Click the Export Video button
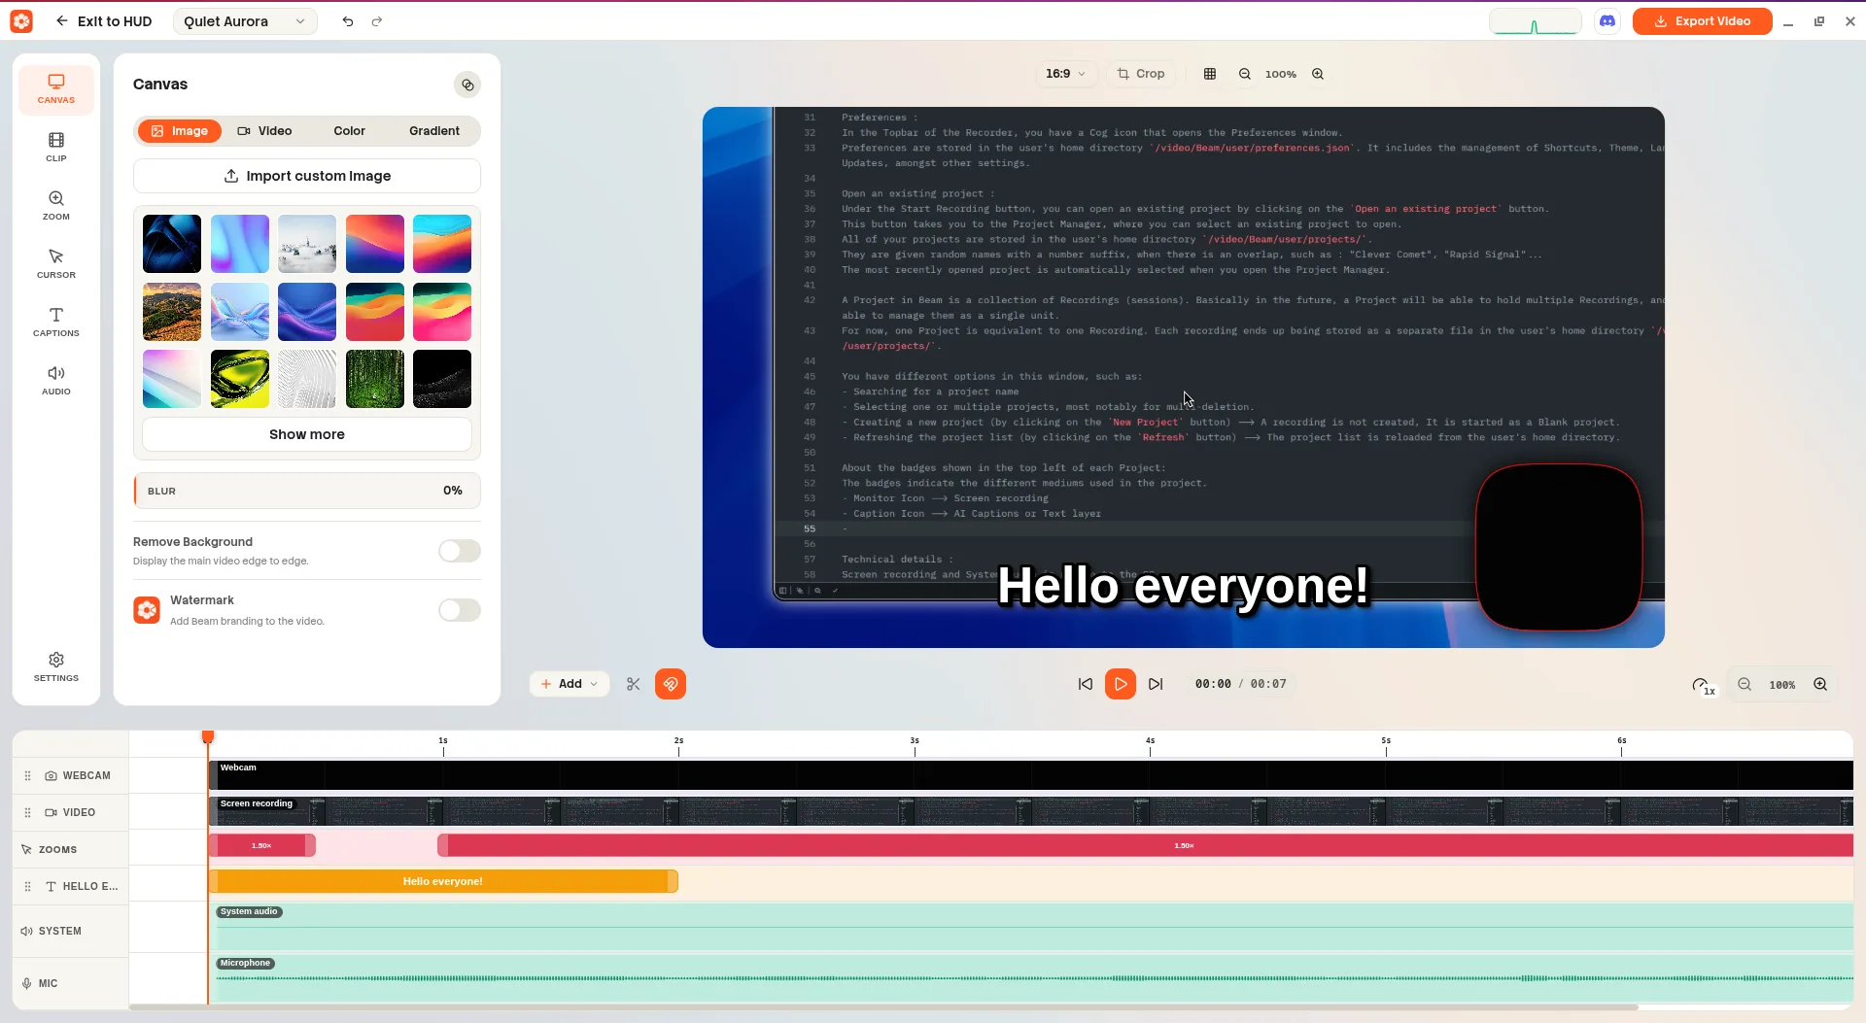 pos(1702,21)
